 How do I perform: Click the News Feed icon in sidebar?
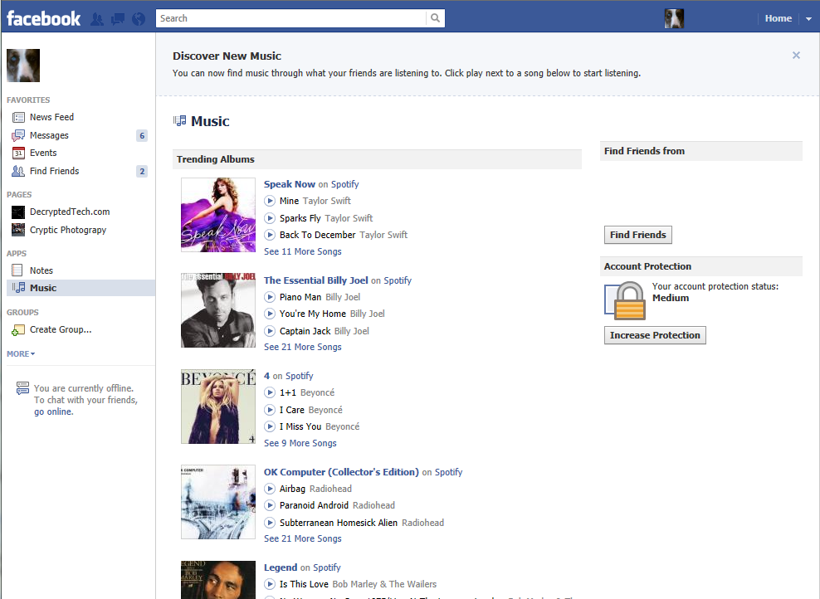[x=18, y=117]
